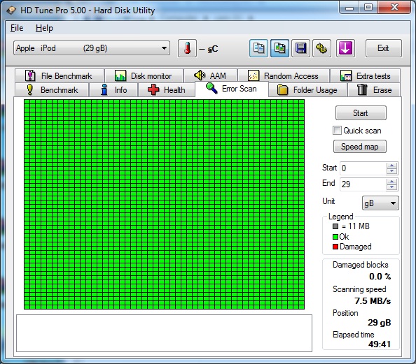Start the error scan
Image resolution: width=416 pixels, height=364 pixels.
pyautogui.click(x=361, y=113)
